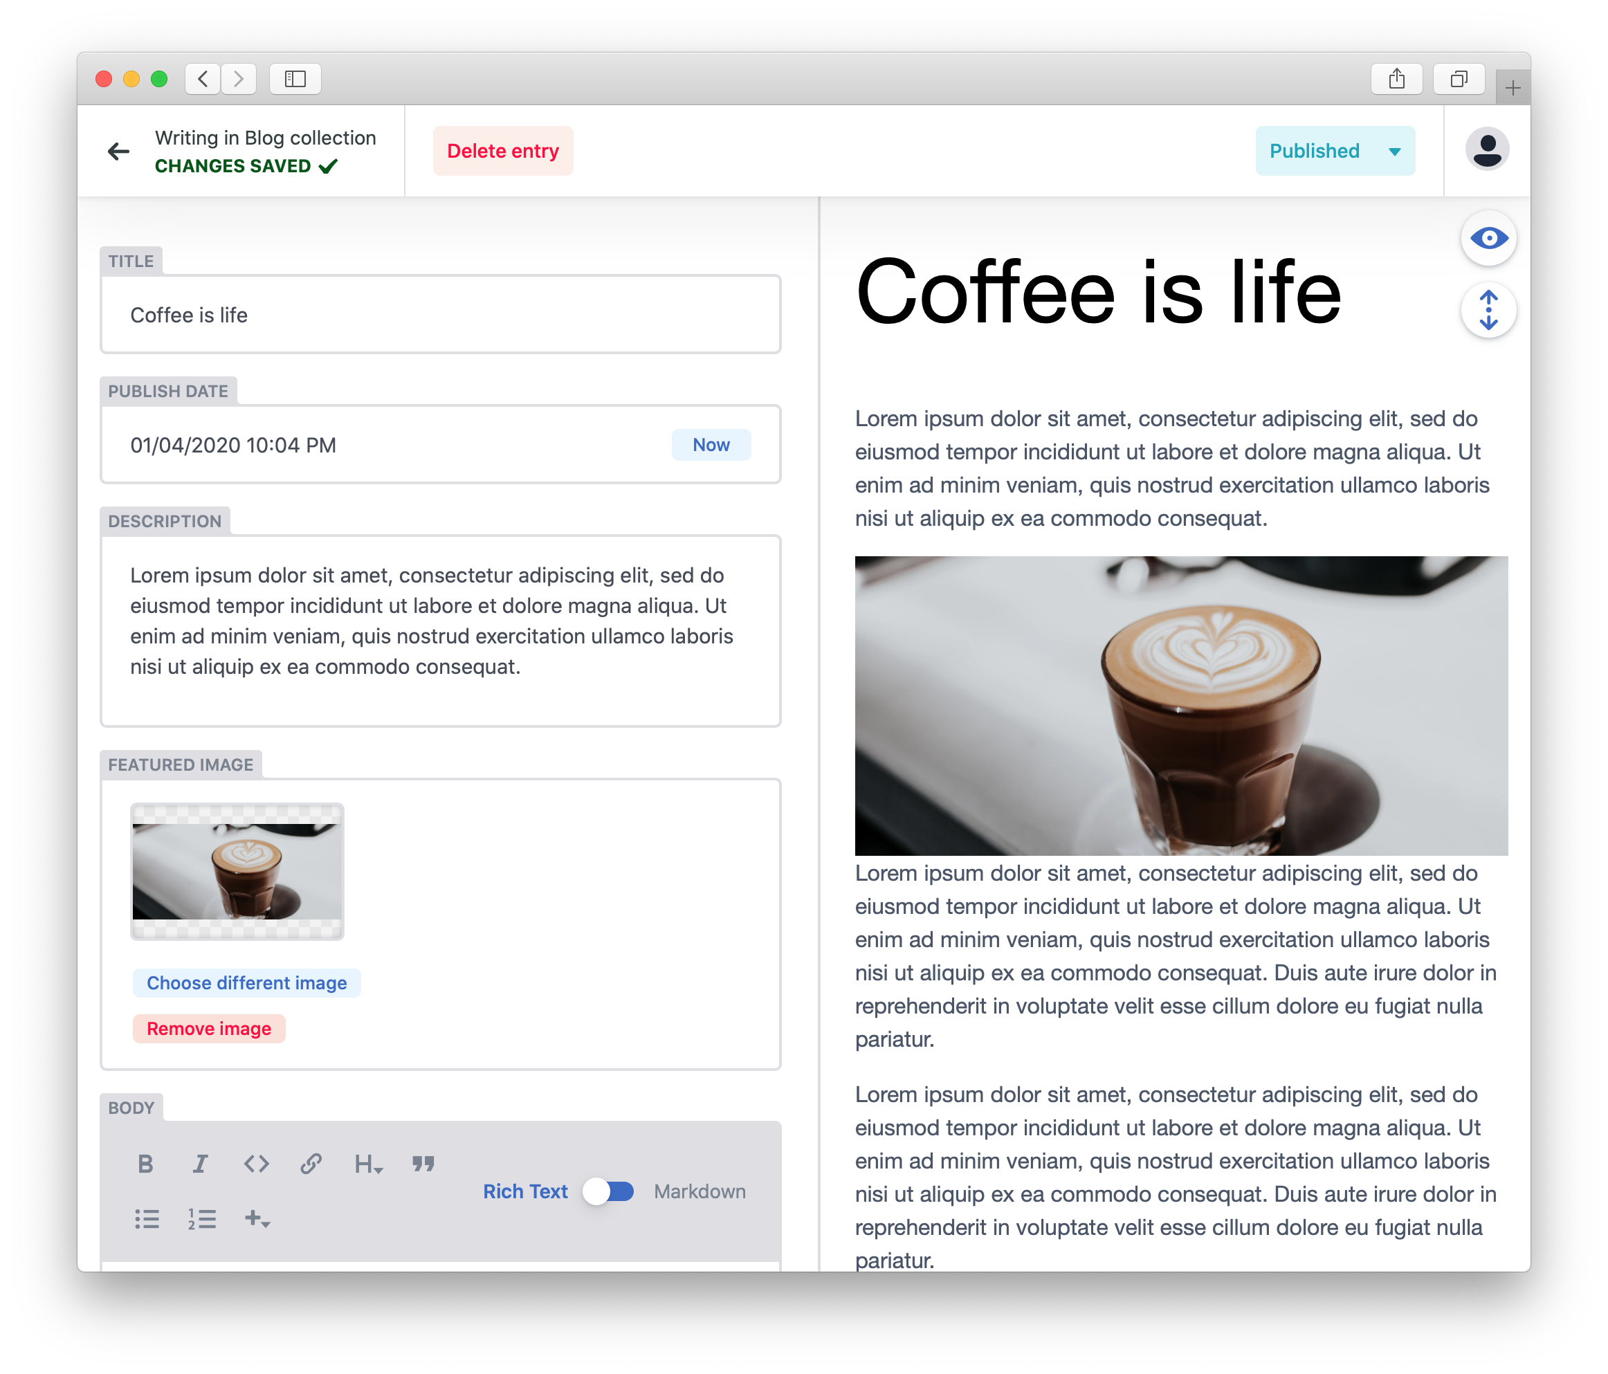Open the user account avatar menu

tap(1486, 149)
